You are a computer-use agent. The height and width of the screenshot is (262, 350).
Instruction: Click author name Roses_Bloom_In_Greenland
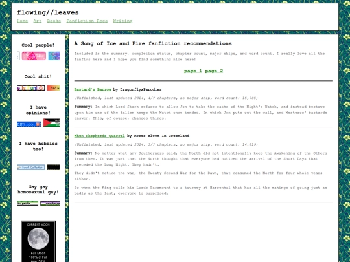click(x=161, y=136)
